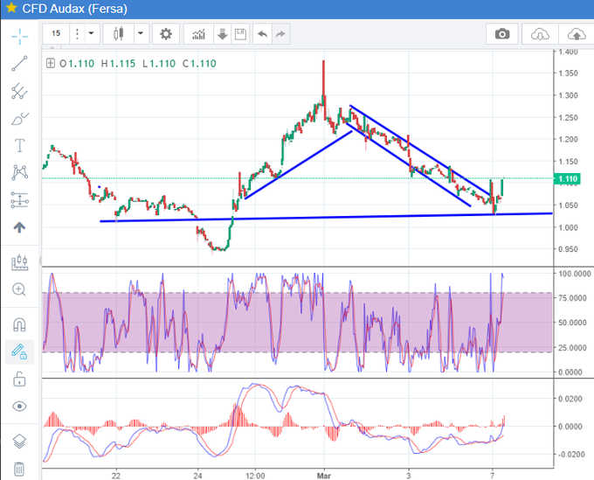Click the 1.350 price axis label

point(569,73)
